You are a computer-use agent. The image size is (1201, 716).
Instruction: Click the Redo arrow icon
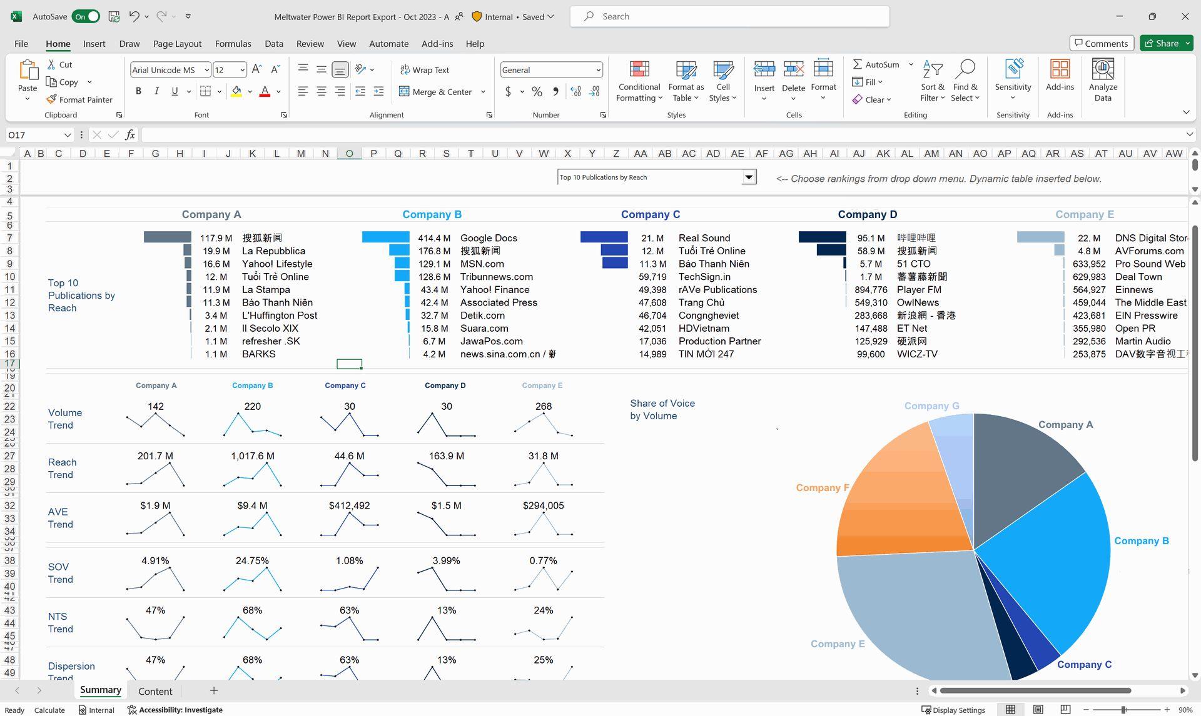click(161, 17)
